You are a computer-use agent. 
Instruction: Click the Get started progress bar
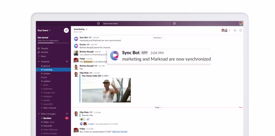53,43
